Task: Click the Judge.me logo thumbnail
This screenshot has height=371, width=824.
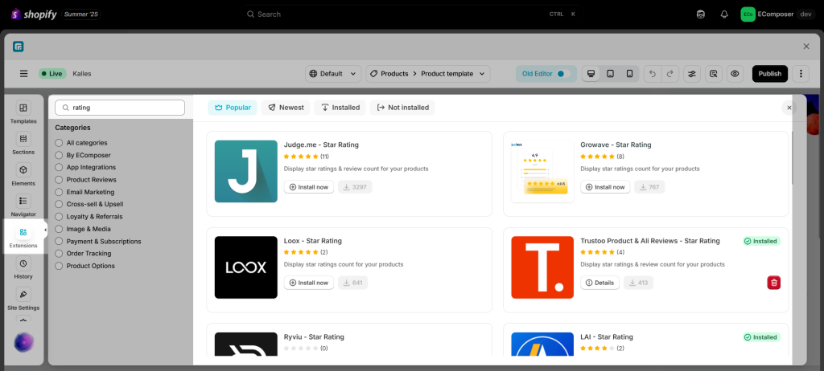Action: [246, 171]
